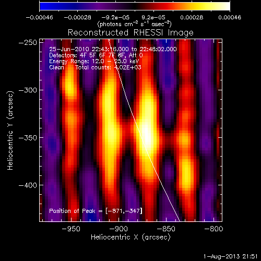261x261 pixels.
Task: Click the colorbar label 0.00046
Action: (230, 17)
